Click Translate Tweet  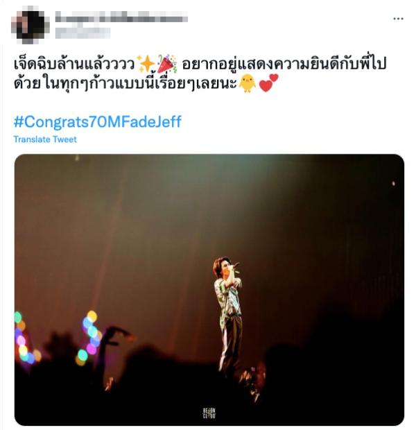pyautogui.click(x=45, y=139)
